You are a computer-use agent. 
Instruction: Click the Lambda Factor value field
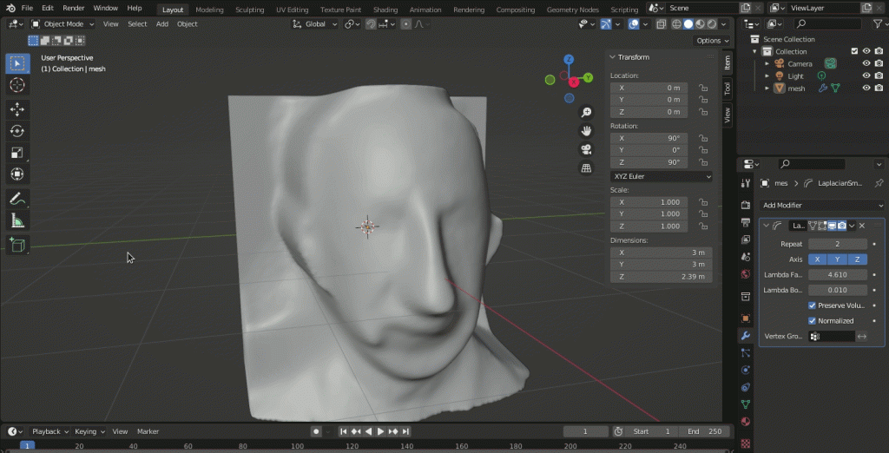tap(838, 274)
